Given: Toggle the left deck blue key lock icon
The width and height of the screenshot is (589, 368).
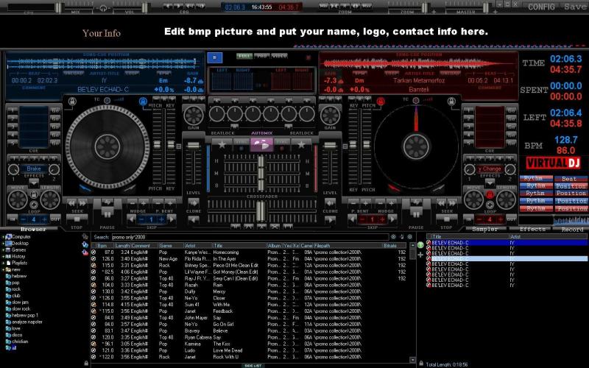Looking at the screenshot, I should [143, 102].
